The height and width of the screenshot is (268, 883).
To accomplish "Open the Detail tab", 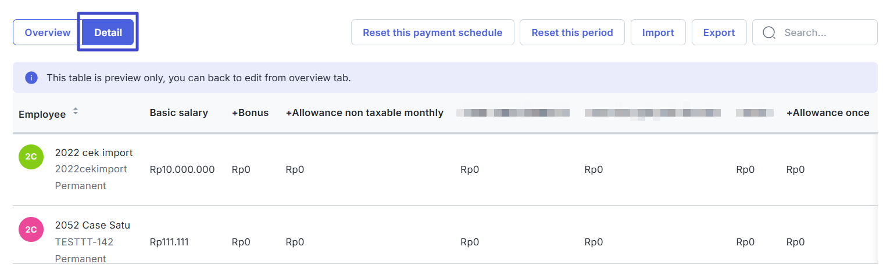I will coord(108,32).
